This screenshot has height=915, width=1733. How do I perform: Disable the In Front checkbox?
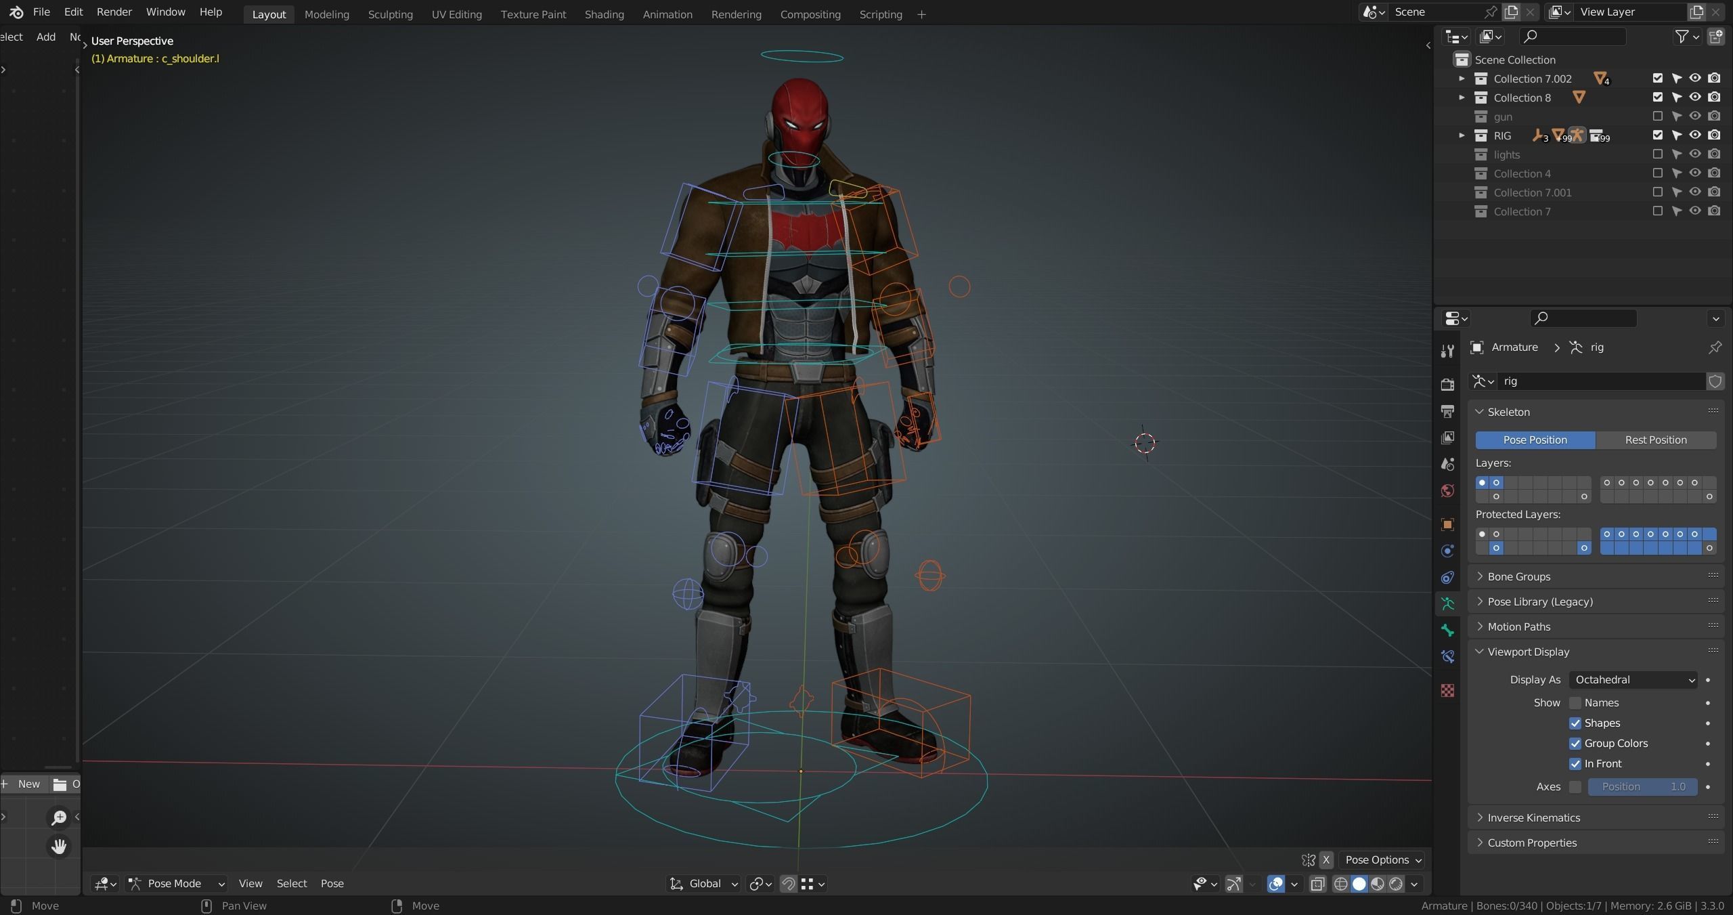1575,764
